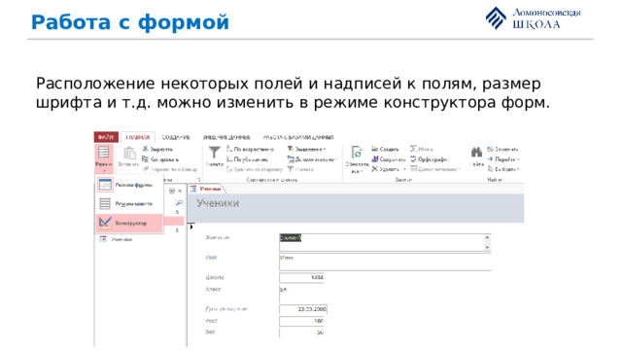Click Сохранить record icon
Image resolution: width=622 pixels, height=350 pixels.
(x=375, y=159)
